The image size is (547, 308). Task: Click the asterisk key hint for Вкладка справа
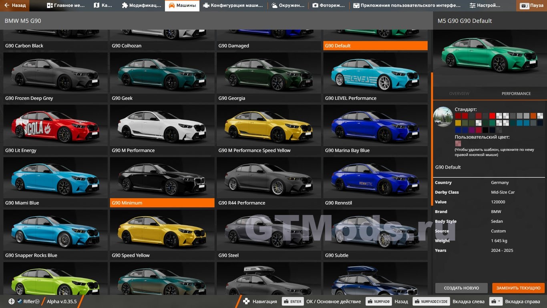496,302
